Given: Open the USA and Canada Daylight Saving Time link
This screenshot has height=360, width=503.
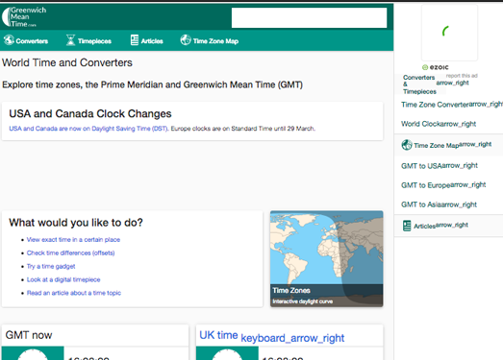Looking at the screenshot, I should (x=88, y=129).
